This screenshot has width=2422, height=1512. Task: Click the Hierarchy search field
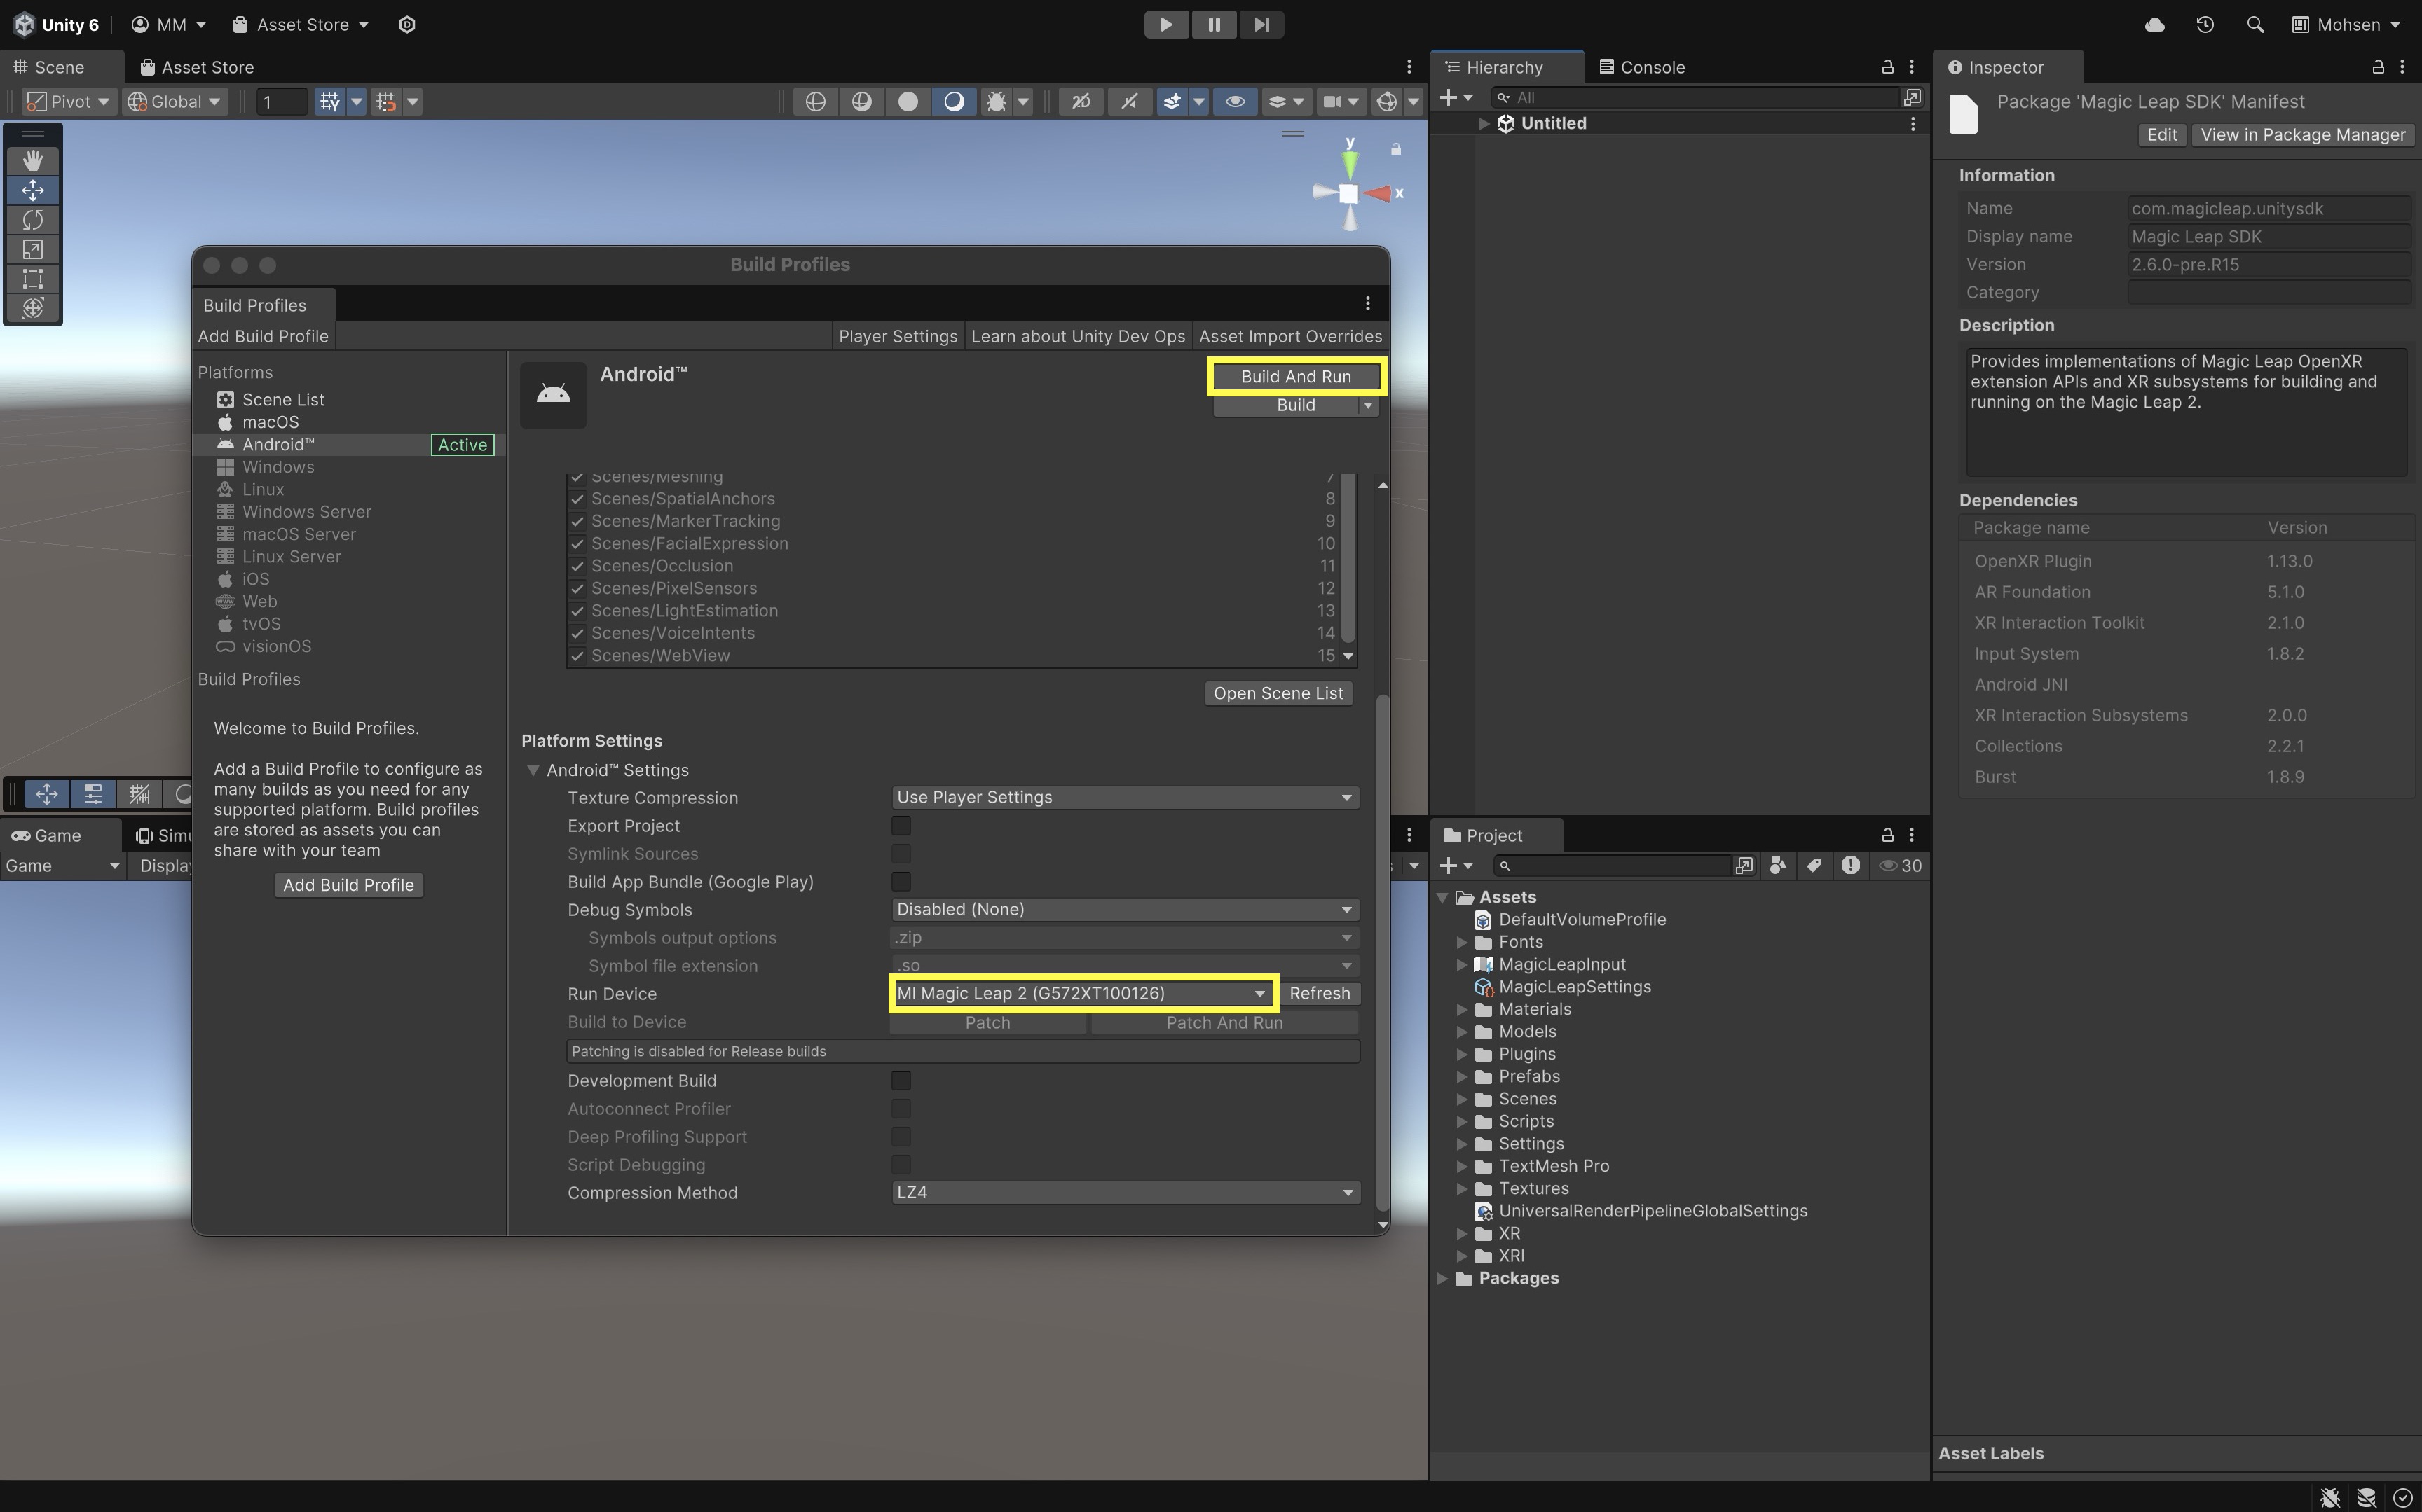pyautogui.click(x=1701, y=97)
